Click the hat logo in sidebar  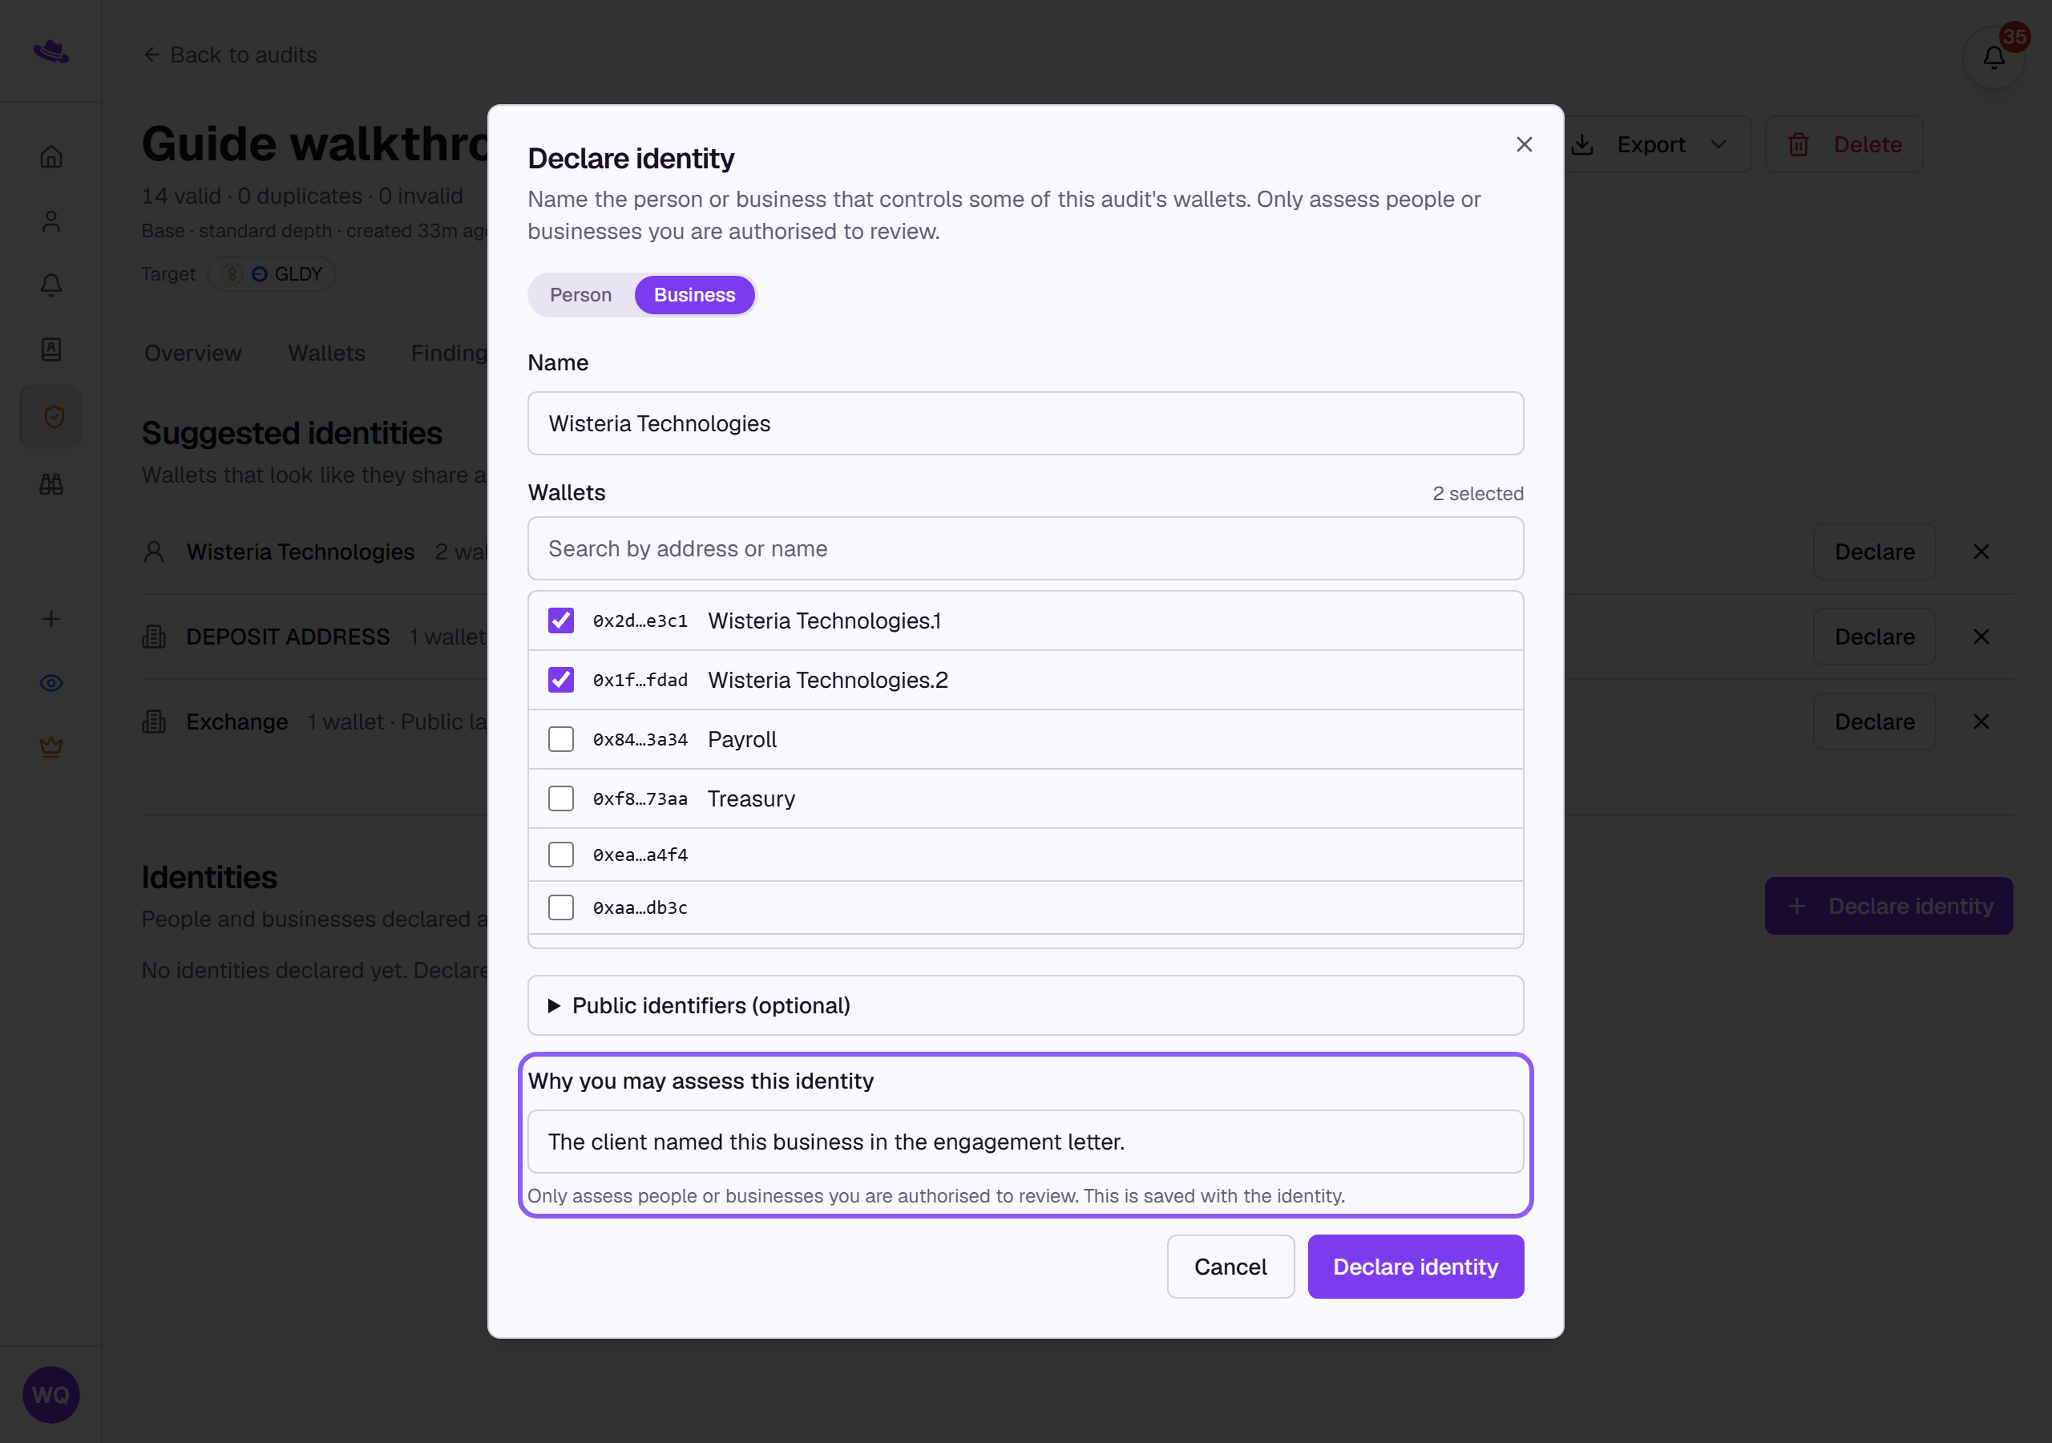point(51,51)
